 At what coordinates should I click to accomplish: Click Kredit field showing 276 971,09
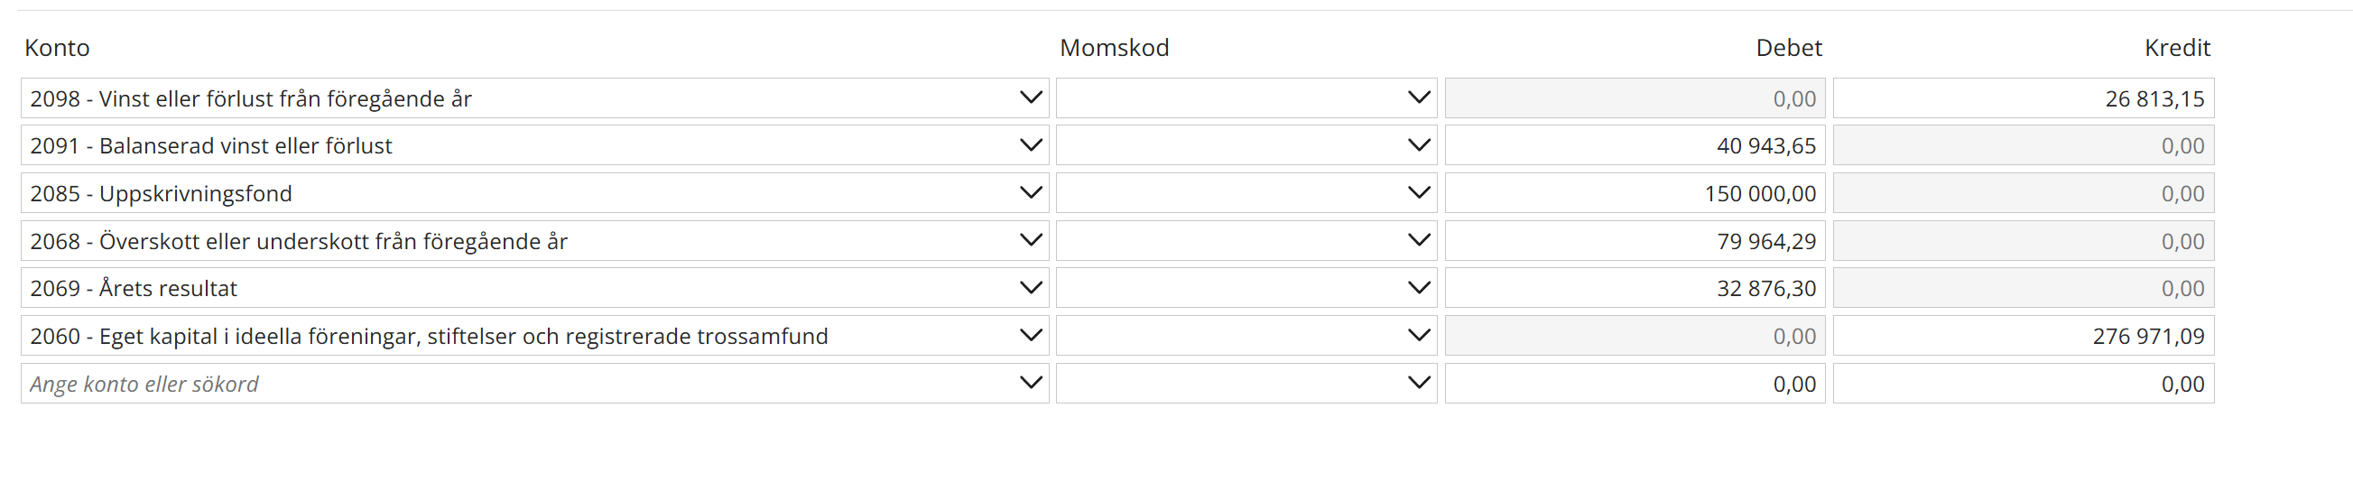click(2023, 337)
